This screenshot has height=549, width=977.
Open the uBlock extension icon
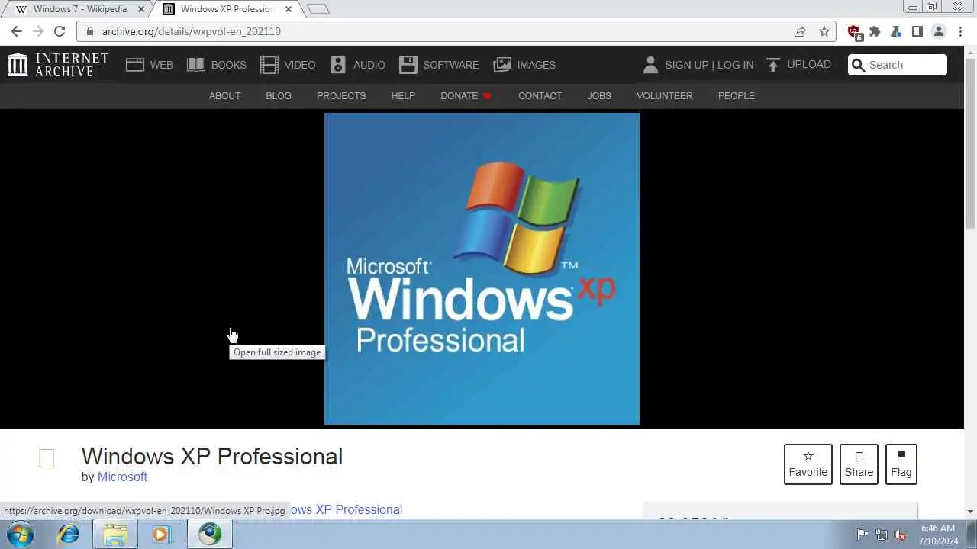(x=854, y=32)
